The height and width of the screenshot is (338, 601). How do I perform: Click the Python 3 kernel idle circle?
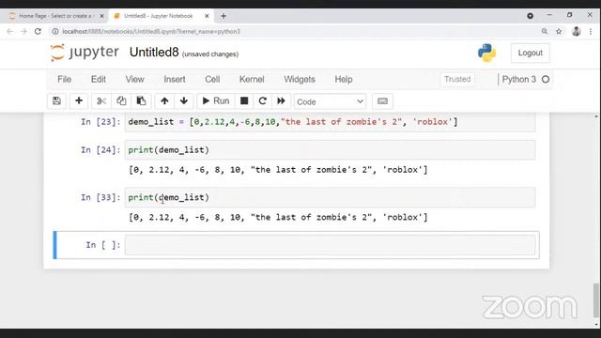coord(546,79)
